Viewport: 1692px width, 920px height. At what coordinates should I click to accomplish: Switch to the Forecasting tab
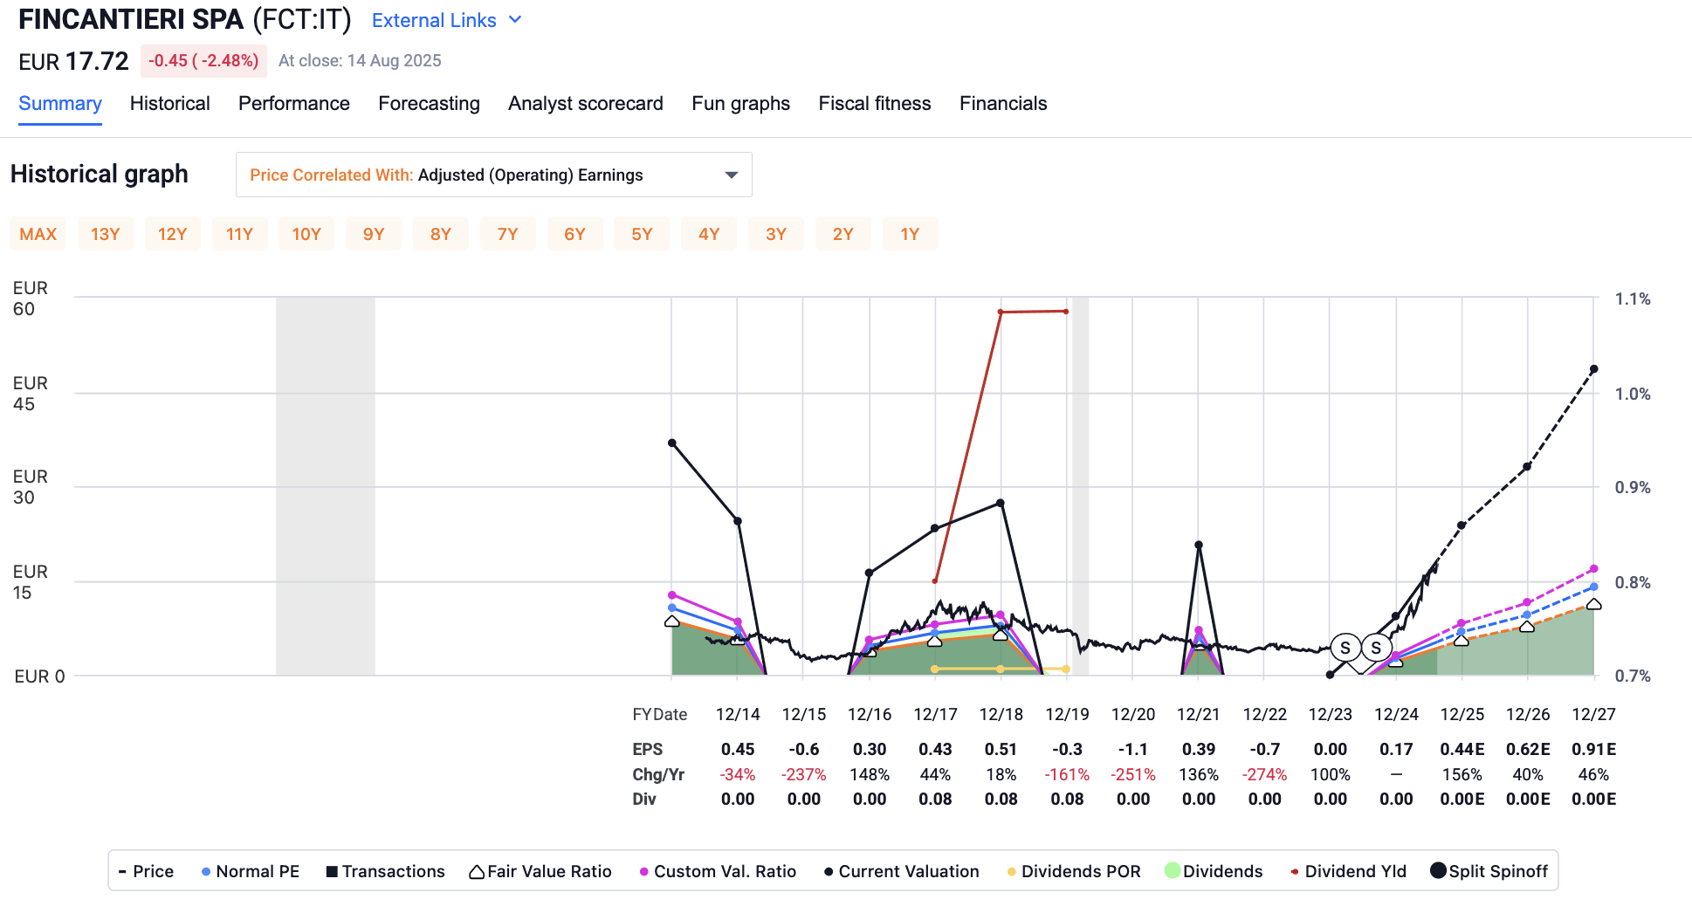click(429, 104)
